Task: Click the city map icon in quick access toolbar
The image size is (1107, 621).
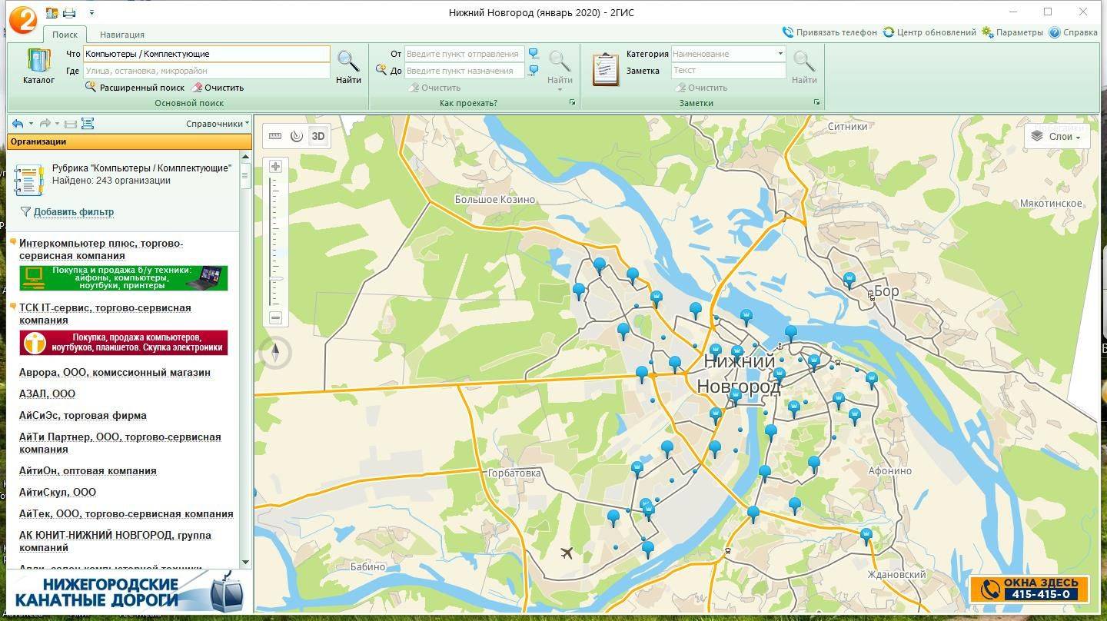Action: [52, 12]
